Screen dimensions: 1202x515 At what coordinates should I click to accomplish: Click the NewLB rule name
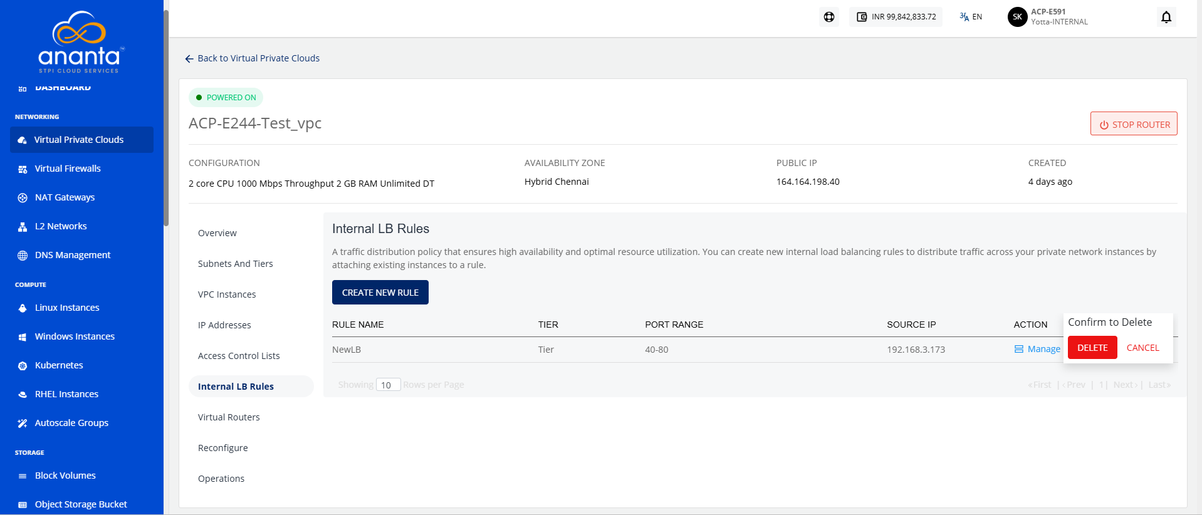pyautogui.click(x=347, y=350)
